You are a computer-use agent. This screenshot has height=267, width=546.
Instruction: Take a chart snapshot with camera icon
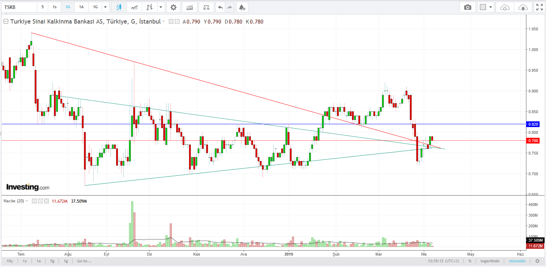point(467,7)
